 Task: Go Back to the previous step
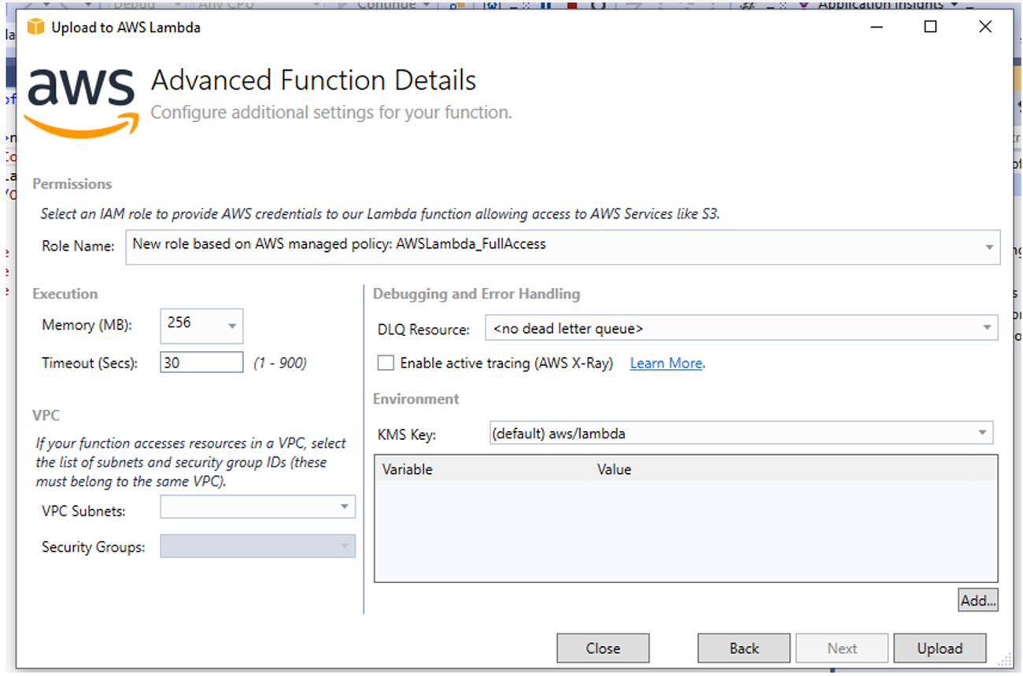744,648
